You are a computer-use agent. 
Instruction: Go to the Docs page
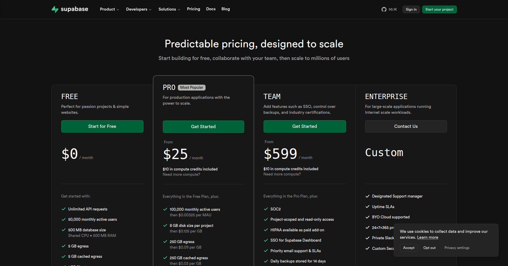pyautogui.click(x=211, y=9)
